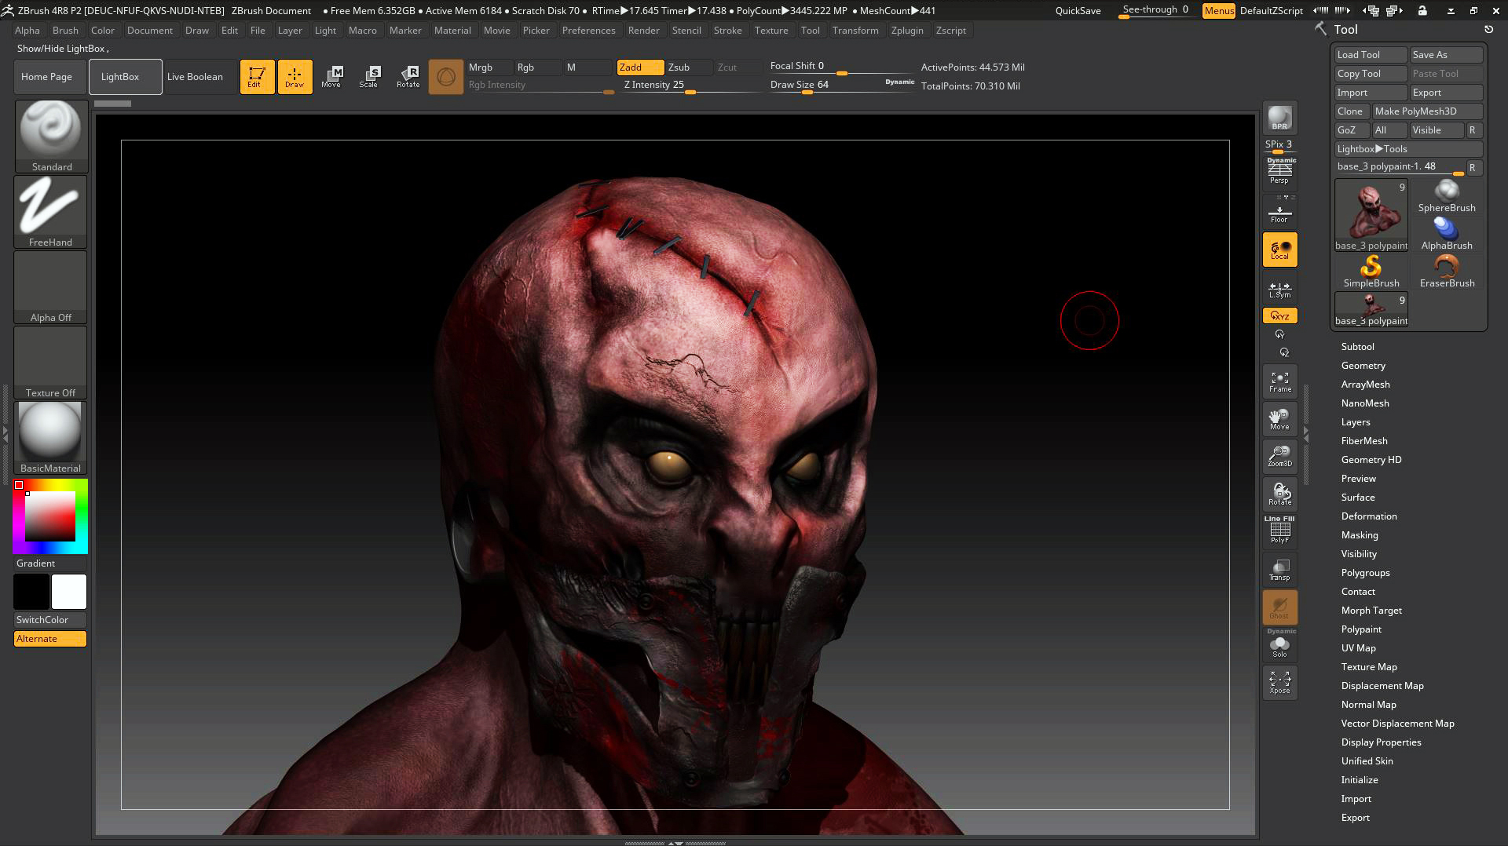Toggle Transp transparency mode
Image resolution: width=1508 pixels, height=846 pixels.
(1279, 570)
